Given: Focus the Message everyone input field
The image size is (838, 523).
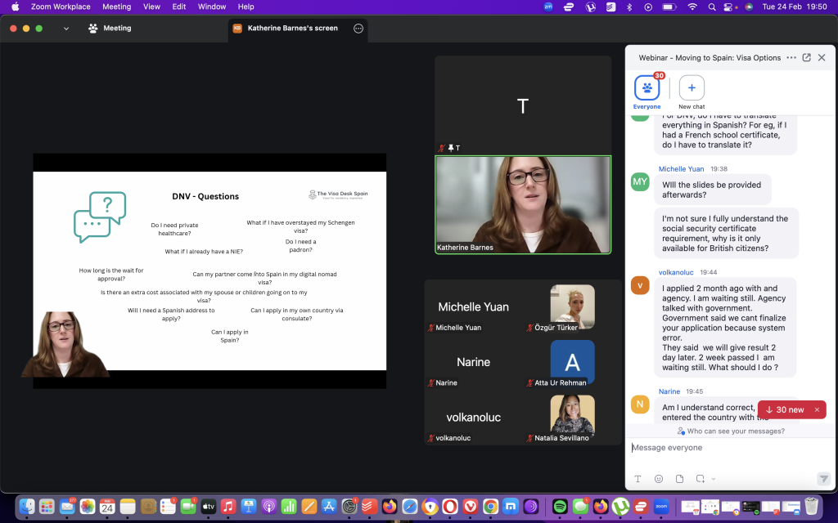Looking at the screenshot, I should pyautogui.click(x=730, y=448).
